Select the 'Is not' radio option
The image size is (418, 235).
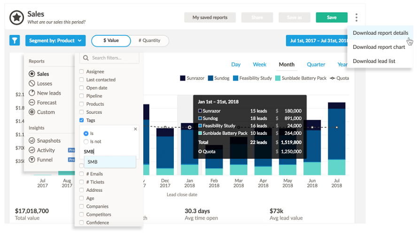pos(86,141)
